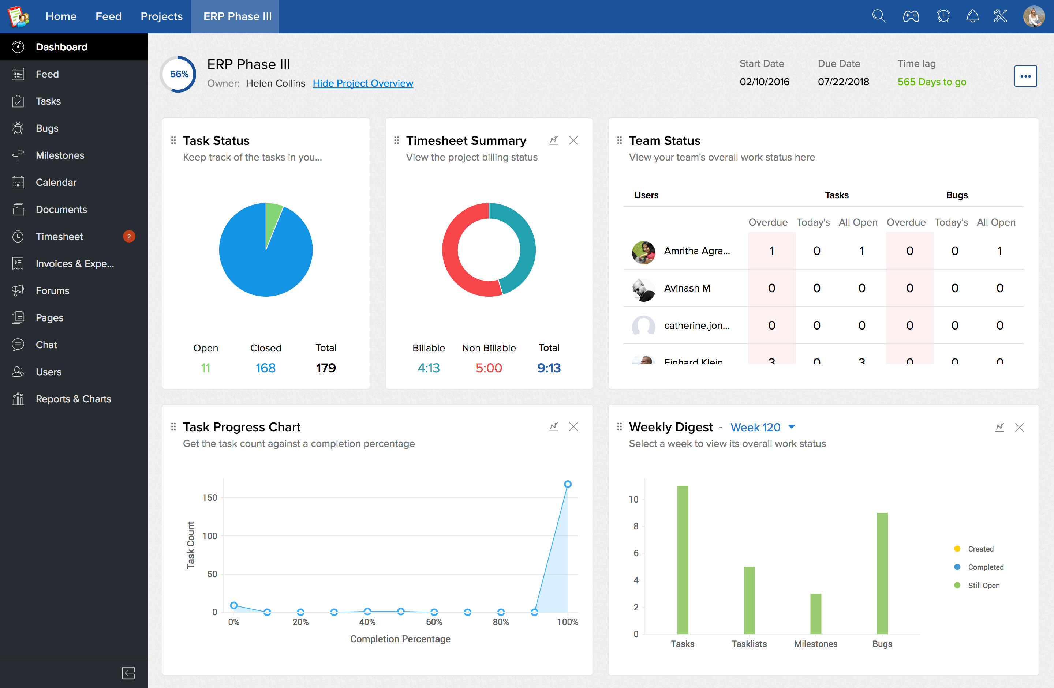Click the Bugs icon in sidebar
The image size is (1054, 688).
pyautogui.click(x=18, y=127)
